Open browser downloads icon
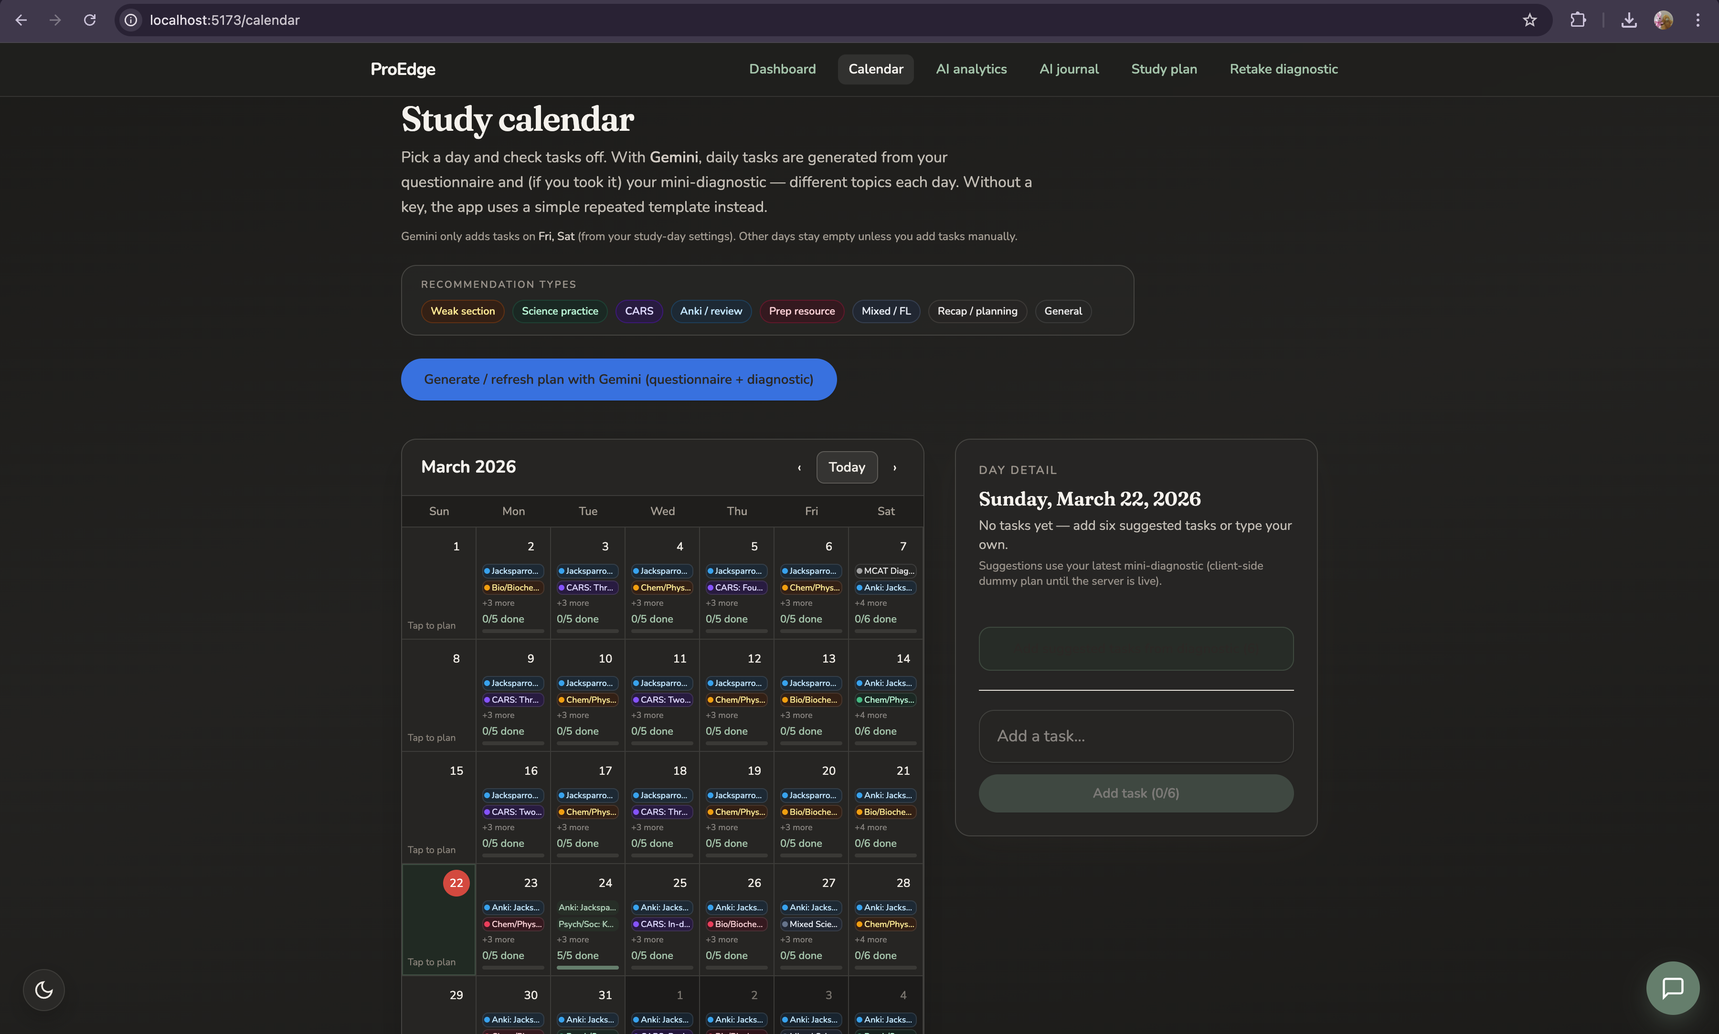Screen dimensions: 1719x1034 1628,20
